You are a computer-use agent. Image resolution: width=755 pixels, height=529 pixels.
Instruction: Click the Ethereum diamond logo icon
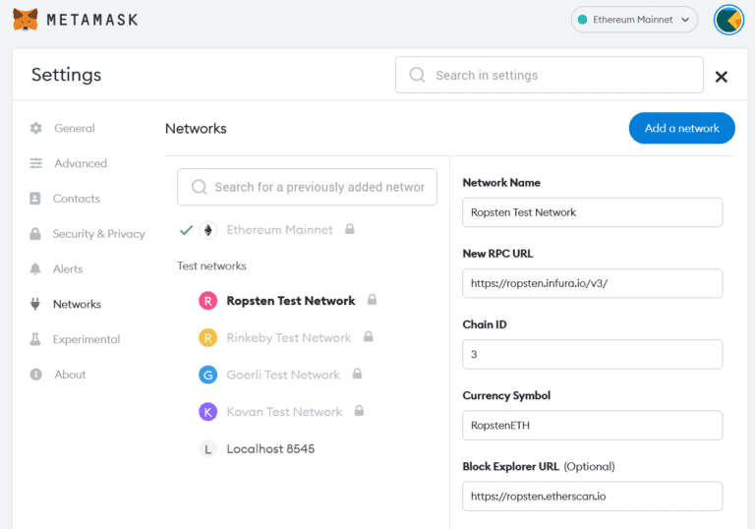[208, 230]
